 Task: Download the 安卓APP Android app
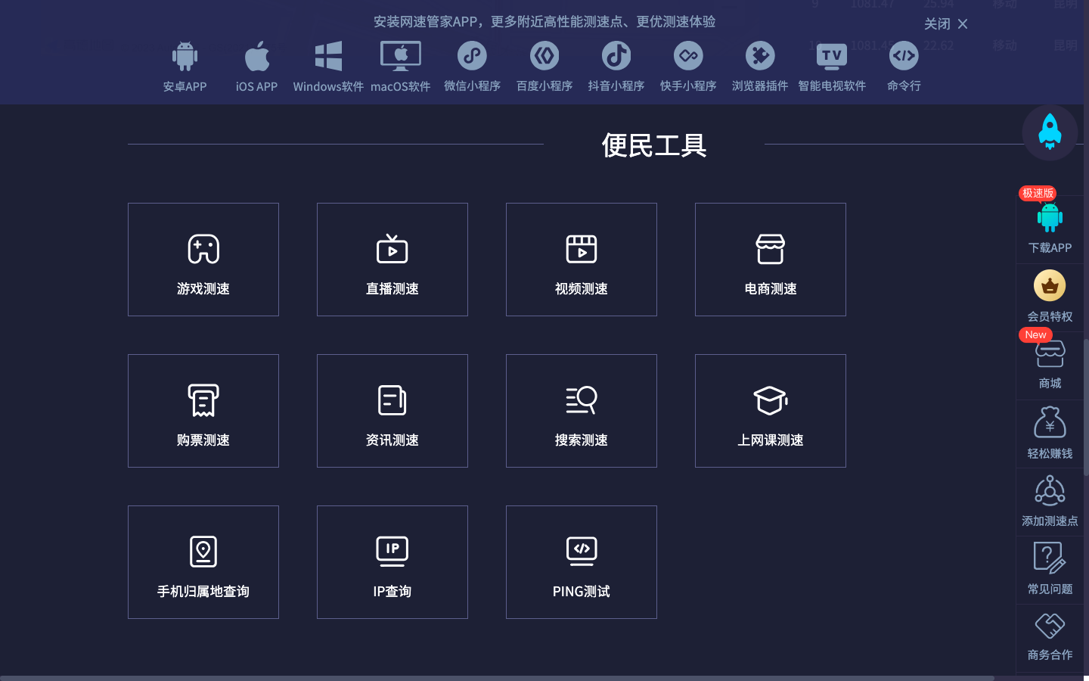(185, 66)
